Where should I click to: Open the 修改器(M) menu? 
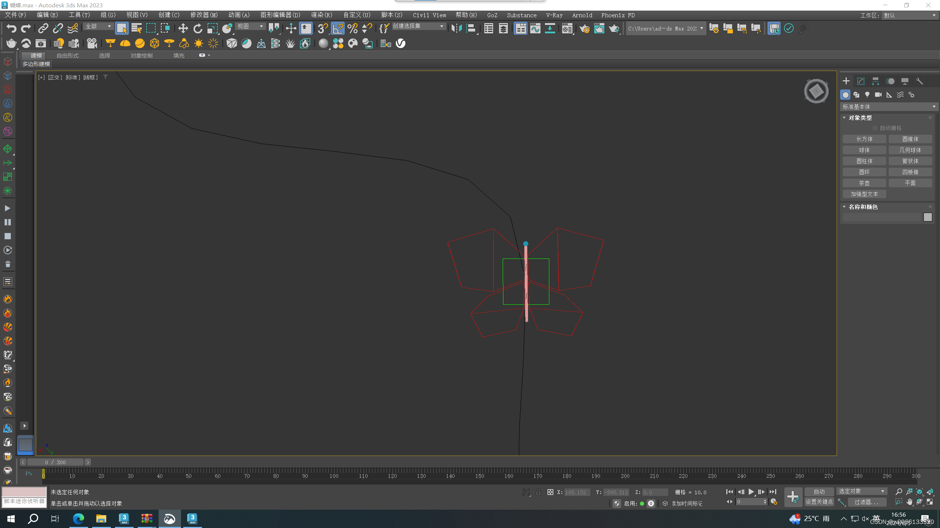(x=204, y=15)
